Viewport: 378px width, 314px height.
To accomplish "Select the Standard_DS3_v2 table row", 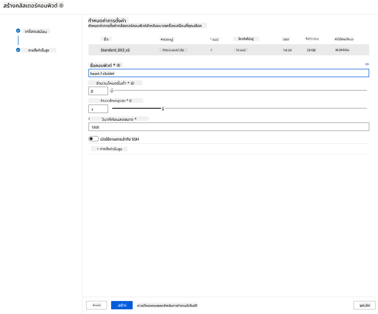I will pyautogui.click(x=229, y=50).
